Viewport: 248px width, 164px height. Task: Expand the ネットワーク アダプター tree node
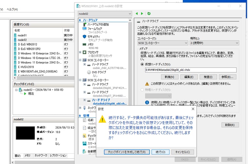pyautogui.click(x=80, y=108)
